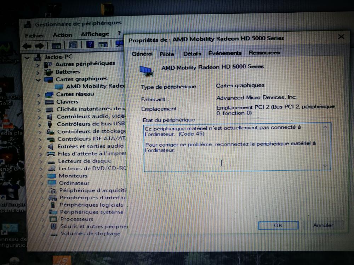354x265 pixels.
Task: Expand the Claviers chevron
Action: (39, 103)
